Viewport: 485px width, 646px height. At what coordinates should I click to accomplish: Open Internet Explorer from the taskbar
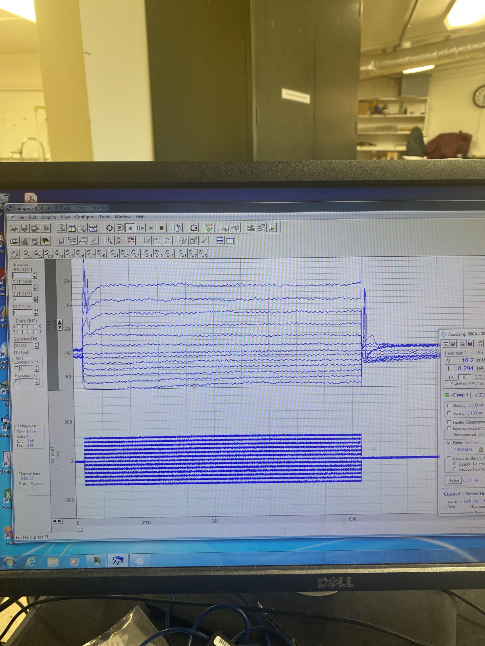coord(31,562)
